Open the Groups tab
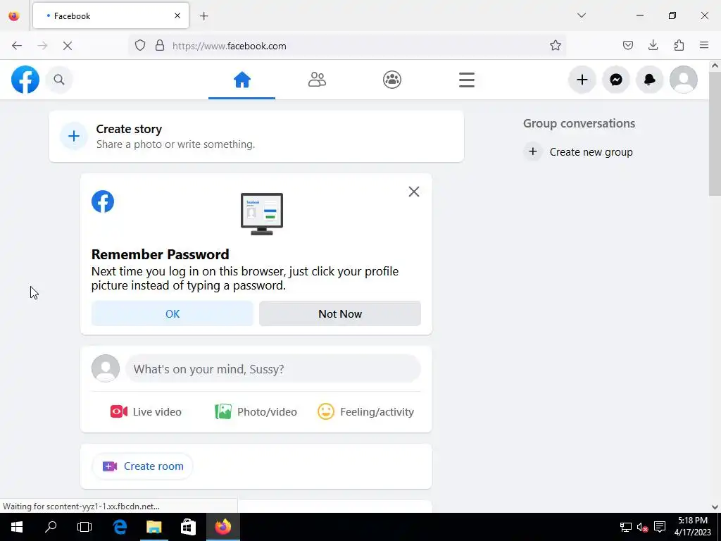The image size is (721, 541). click(x=391, y=80)
